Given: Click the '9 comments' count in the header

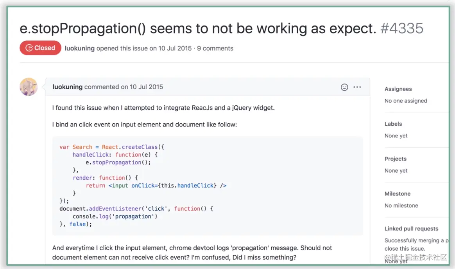Looking at the screenshot, I should coord(215,49).
